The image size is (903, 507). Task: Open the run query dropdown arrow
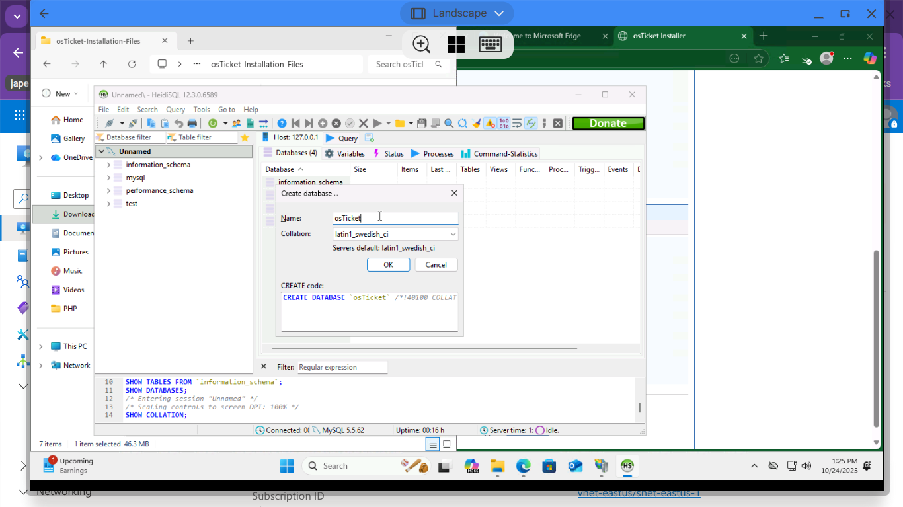pyautogui.click(x=389, y=123)
